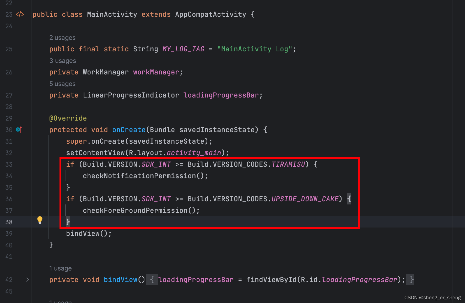Click the onCreate method name on line 30

tap(129, 130)
